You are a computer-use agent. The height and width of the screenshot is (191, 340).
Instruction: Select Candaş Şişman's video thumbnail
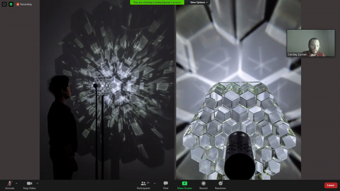pos(311,43)
